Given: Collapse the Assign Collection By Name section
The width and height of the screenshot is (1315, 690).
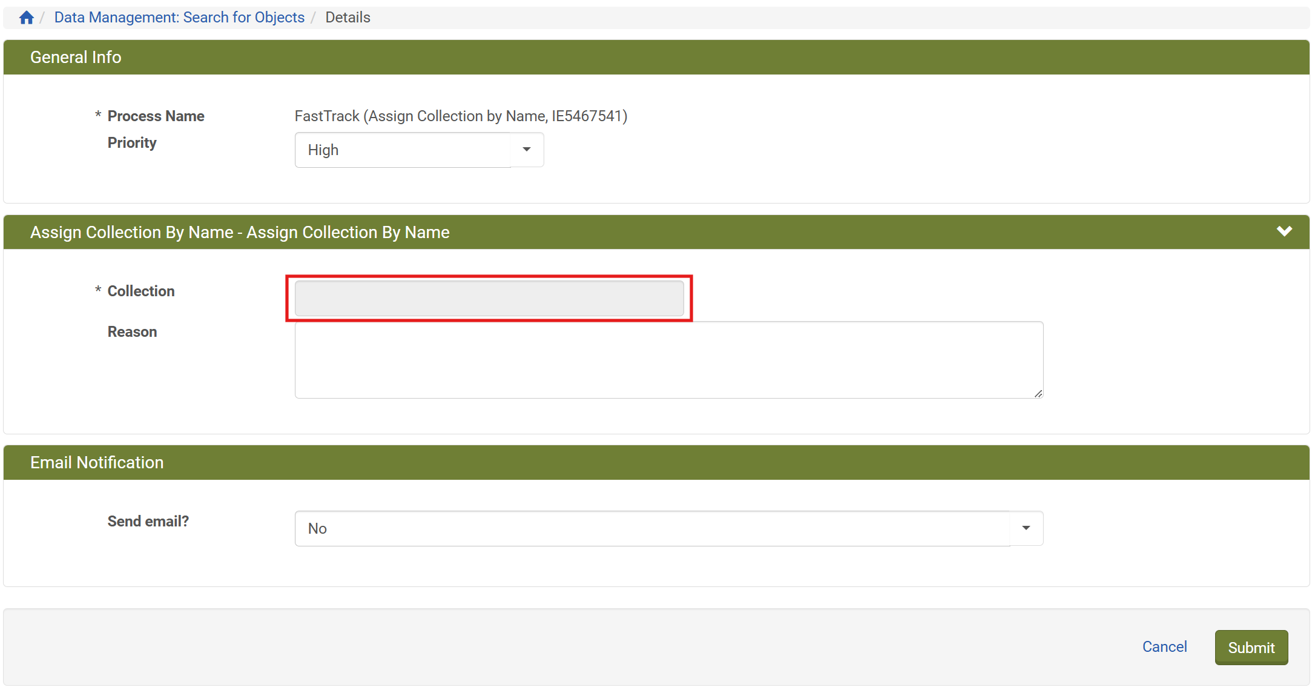Looking at the screenshot, I should click(1284, 231).
